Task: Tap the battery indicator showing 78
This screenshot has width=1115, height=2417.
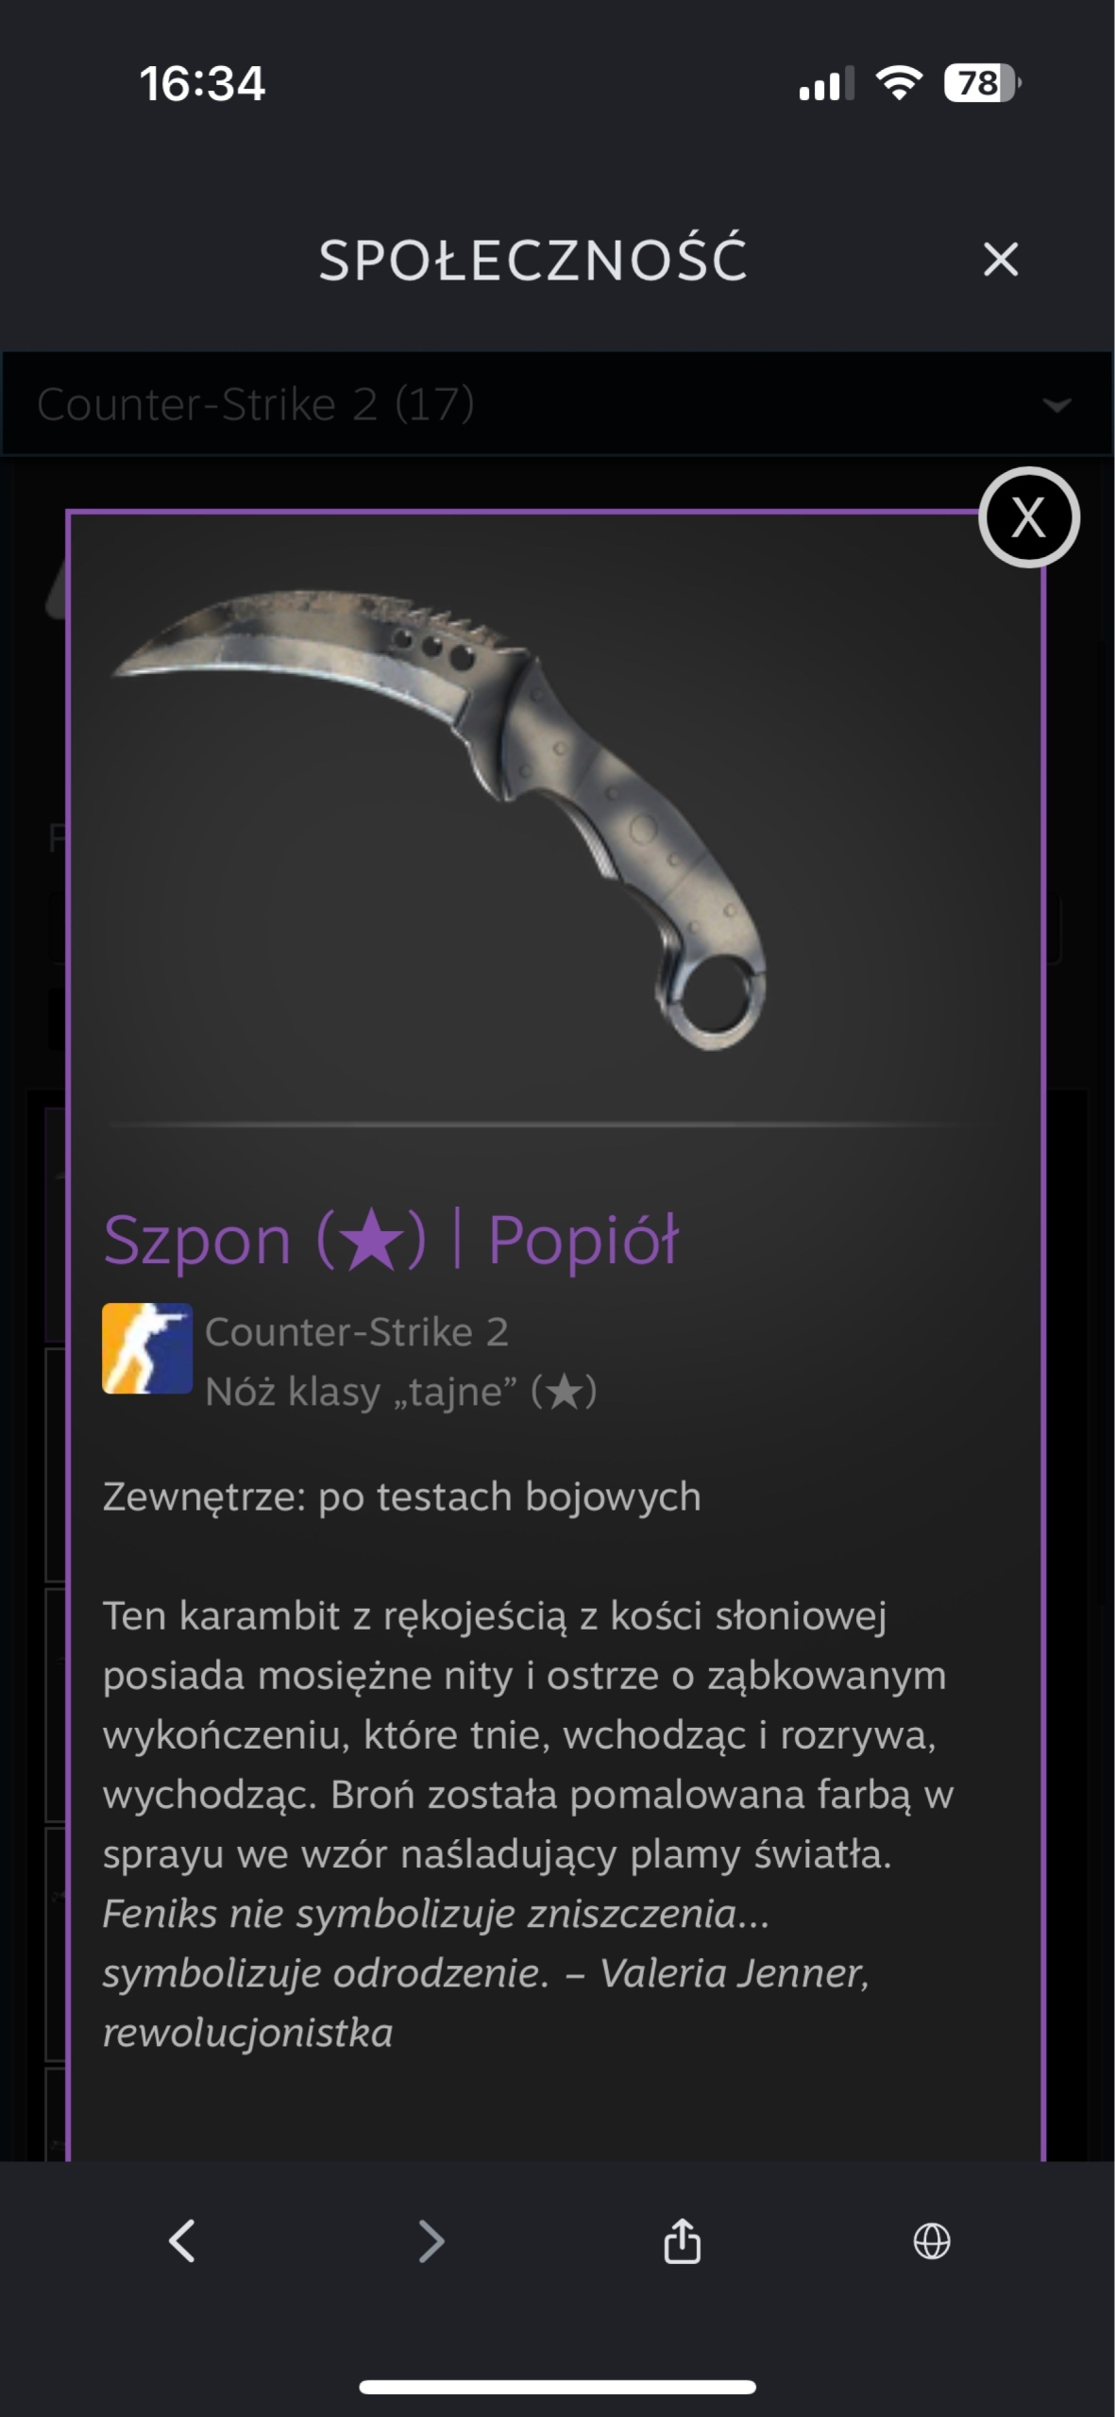Action: (982, 83)
